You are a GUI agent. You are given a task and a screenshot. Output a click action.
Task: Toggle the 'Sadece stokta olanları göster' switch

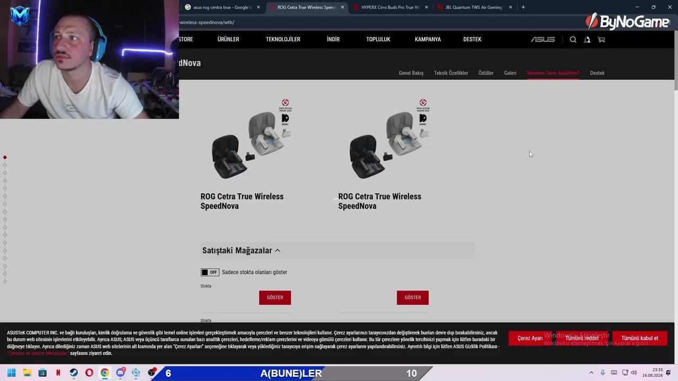(210, 273)
